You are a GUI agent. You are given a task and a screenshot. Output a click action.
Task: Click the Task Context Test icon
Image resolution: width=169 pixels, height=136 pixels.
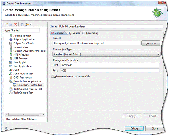[x=11, y=93]
